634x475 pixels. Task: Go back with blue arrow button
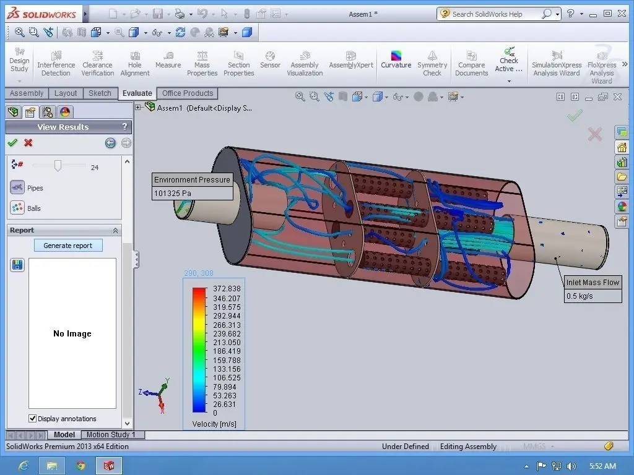tap(110, 143)
